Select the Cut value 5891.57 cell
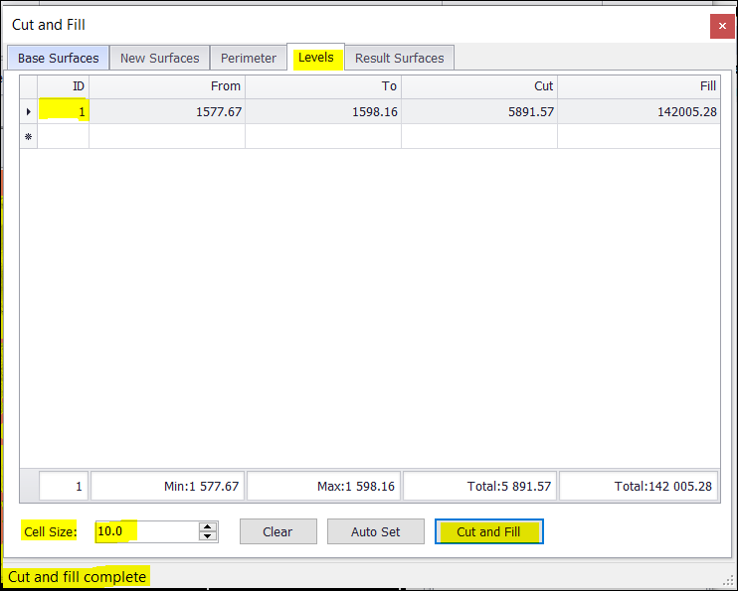 (479, 111)
